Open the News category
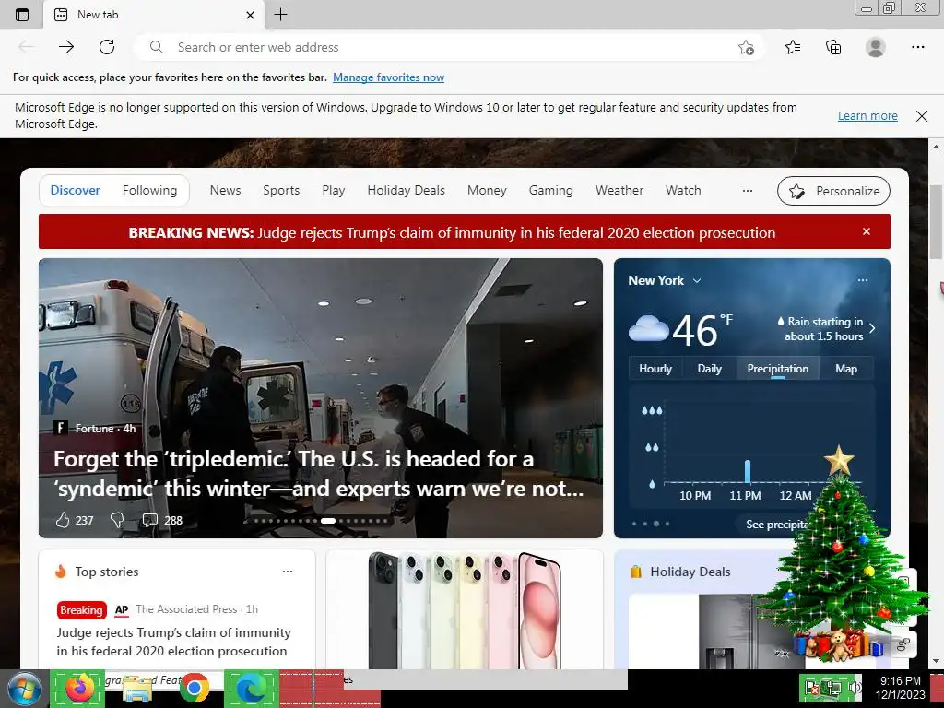Image resolution: width=944 pixels, height=708 pixels. tap(225, 190)
